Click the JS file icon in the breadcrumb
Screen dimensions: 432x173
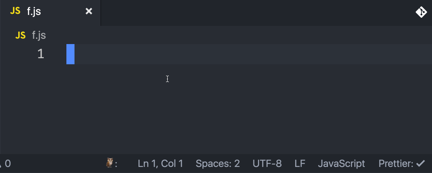tap(21, 35)
